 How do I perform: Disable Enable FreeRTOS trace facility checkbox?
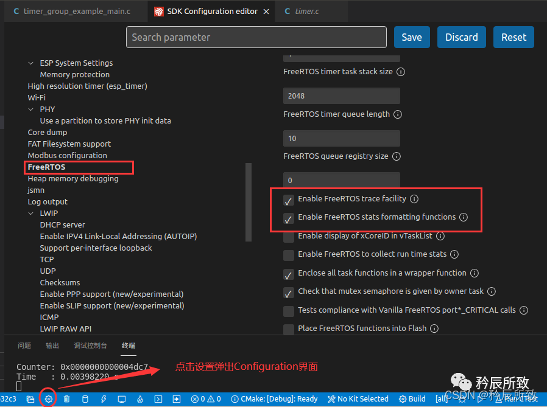(289, 200)
